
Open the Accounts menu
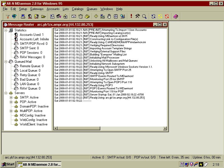[x=53, y=9]
